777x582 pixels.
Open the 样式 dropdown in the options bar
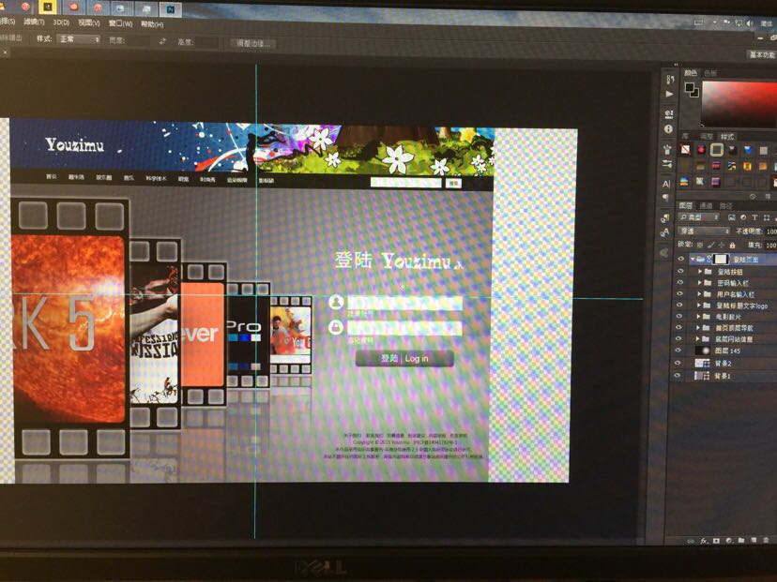[79, 39]
